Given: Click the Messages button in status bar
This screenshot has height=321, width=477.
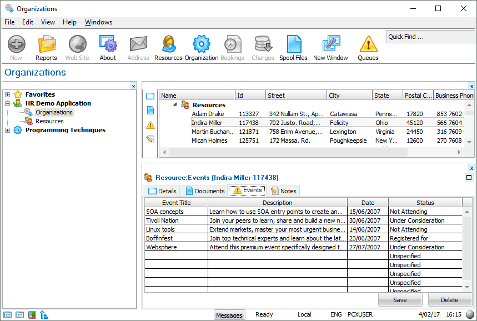Looking at the screenshot, I should 229,315.
